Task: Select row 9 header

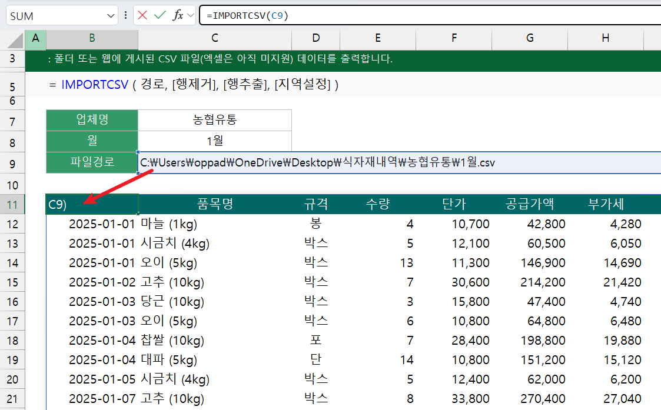Action: 12,164
